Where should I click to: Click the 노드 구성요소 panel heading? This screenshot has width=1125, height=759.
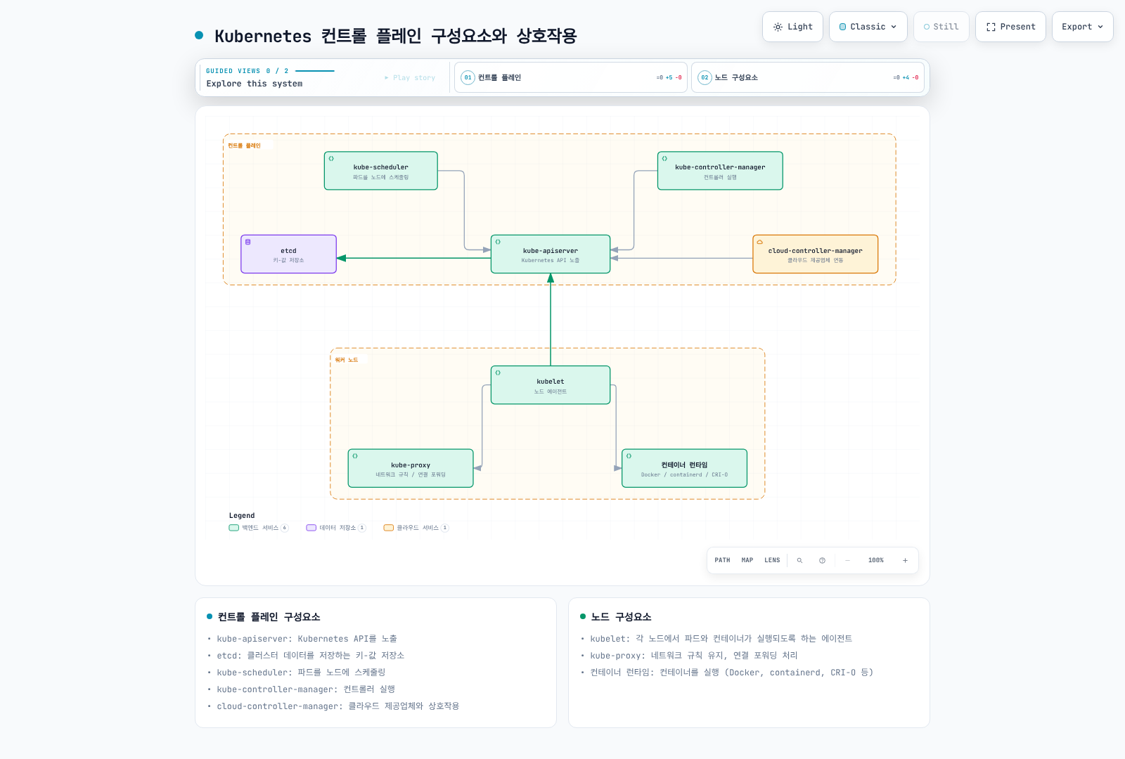621,617
